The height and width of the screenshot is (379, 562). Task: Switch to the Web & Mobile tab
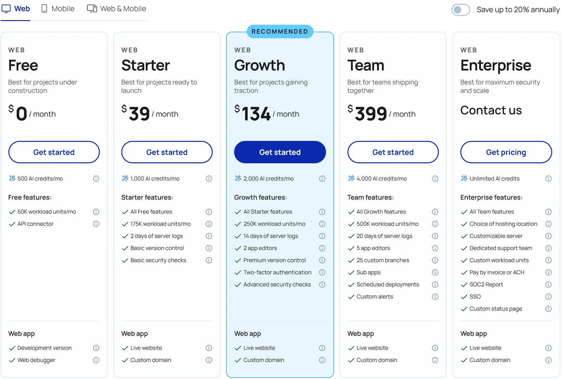[x=117, y=9]
